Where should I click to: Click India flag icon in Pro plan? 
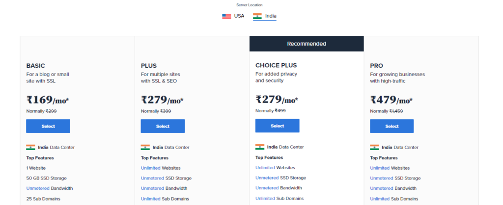[374, 147]
